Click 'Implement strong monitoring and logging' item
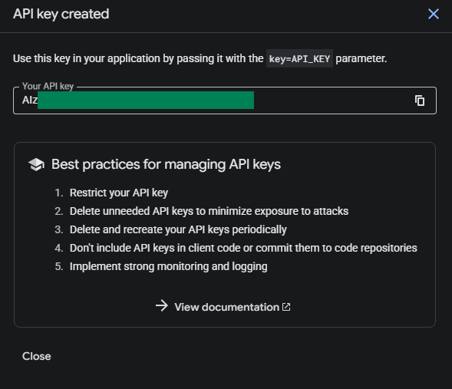This screenshot has width=452, height=389. [168, 266]
